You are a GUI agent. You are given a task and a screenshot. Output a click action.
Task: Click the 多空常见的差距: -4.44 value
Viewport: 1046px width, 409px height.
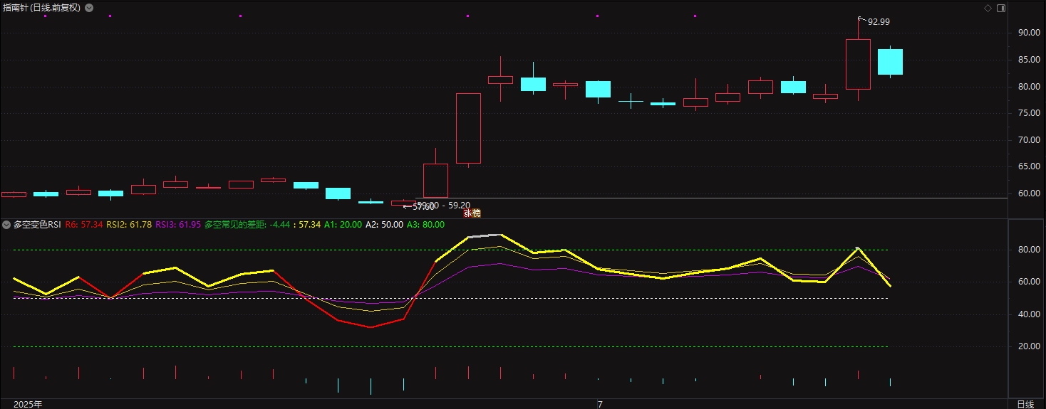(x=247, y=224)
